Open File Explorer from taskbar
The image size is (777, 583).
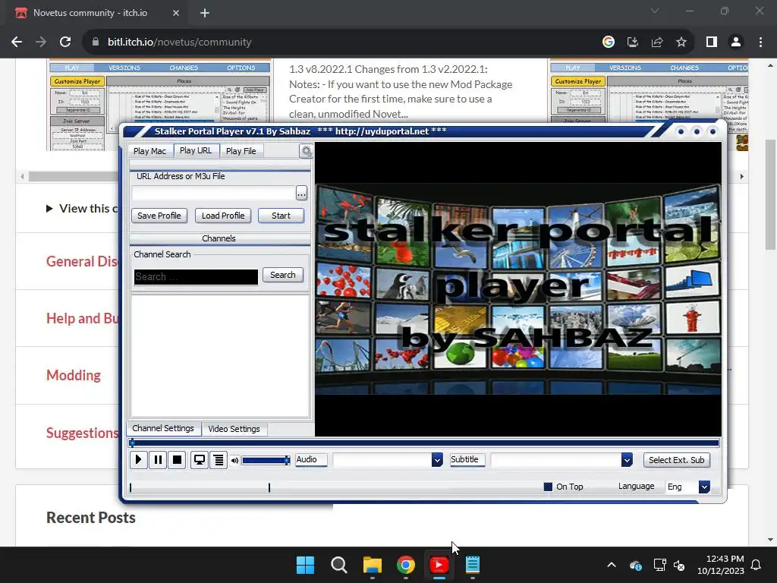(372, 565)
